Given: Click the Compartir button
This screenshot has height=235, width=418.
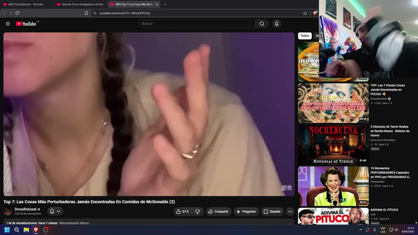Looking at the screenshot, I should [219, 211].
